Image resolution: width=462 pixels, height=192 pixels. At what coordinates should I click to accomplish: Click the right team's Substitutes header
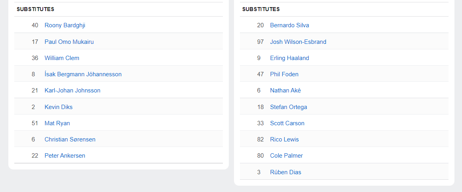[x=261, y=9]
